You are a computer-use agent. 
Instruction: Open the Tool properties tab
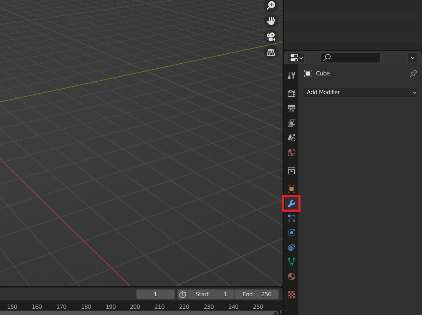(292, 75)
